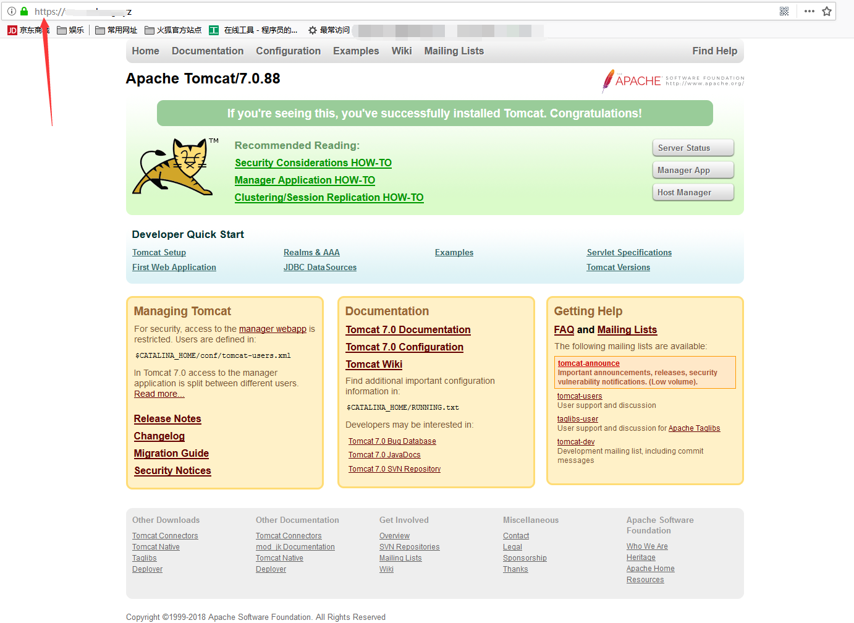Open Mailing Lists link under Getting Help
This screenshot has width=854, height=623.
coord(627,329)
